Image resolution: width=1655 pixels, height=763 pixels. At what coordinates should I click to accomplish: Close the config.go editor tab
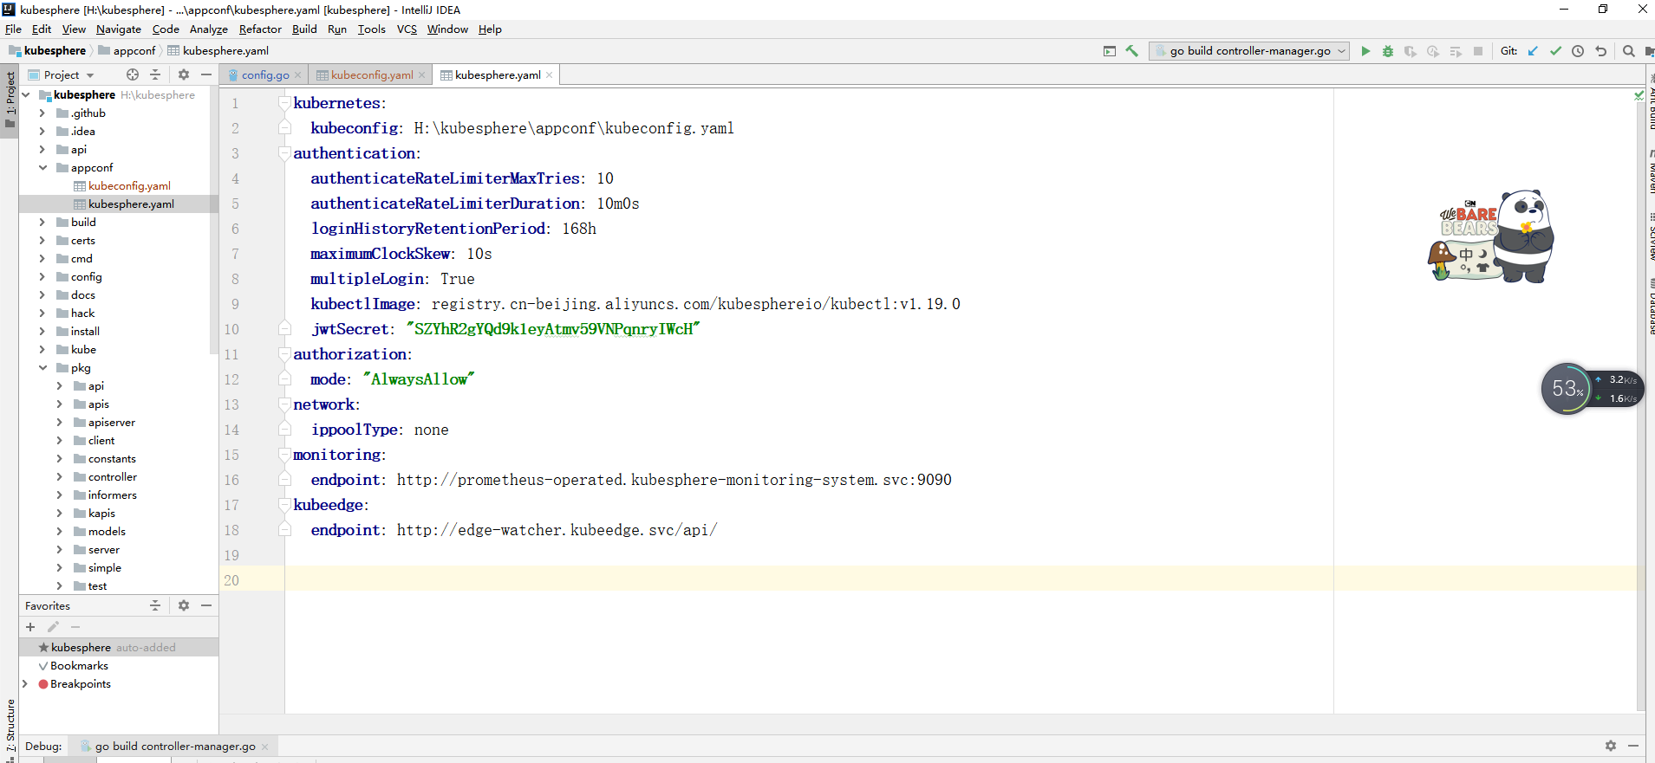click(298, 75)
